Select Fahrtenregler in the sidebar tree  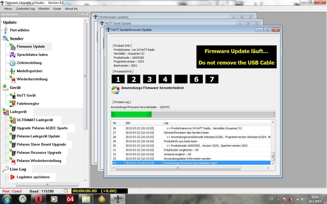click(x=27, y=104)
